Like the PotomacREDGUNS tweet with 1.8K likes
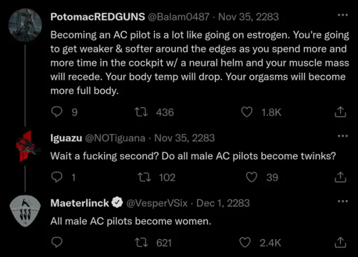This screenshot has height=257, width=358. point(247,112)
